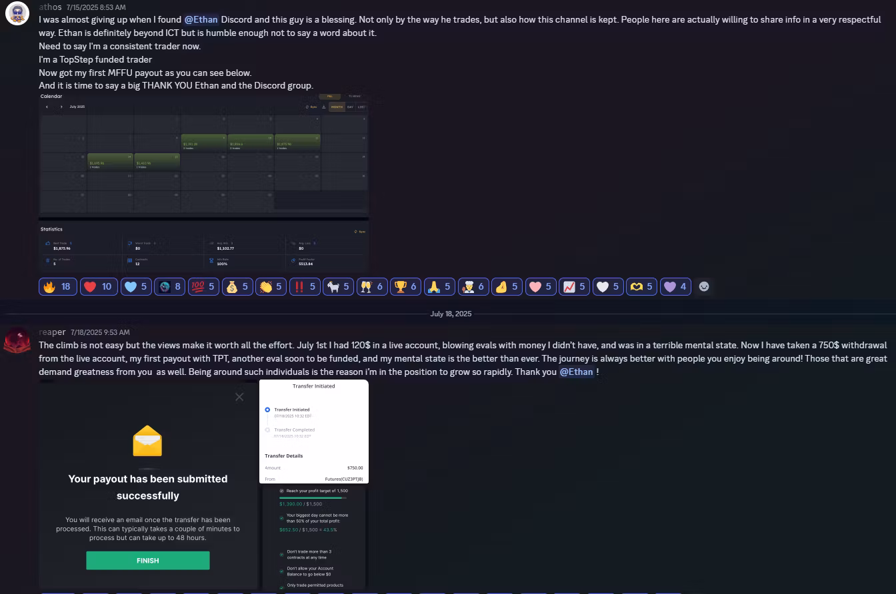896x594 pixels.
Task: Click the 100 emoji reaction
Action: pyautogui.click(x=203, y=286)
